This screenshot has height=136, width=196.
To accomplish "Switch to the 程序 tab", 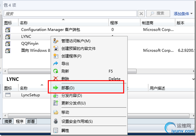I will click(x=19, y=121).
